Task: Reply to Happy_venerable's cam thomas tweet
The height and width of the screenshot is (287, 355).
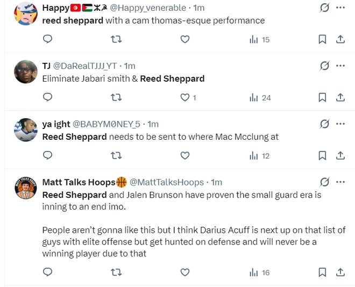Action: [x=47, y=39]
